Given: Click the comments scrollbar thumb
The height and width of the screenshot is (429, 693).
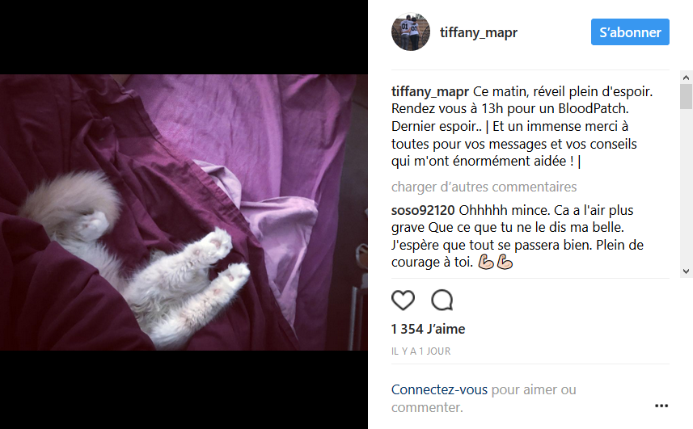Looking at the screenshot, I should (x=686, y=96).
